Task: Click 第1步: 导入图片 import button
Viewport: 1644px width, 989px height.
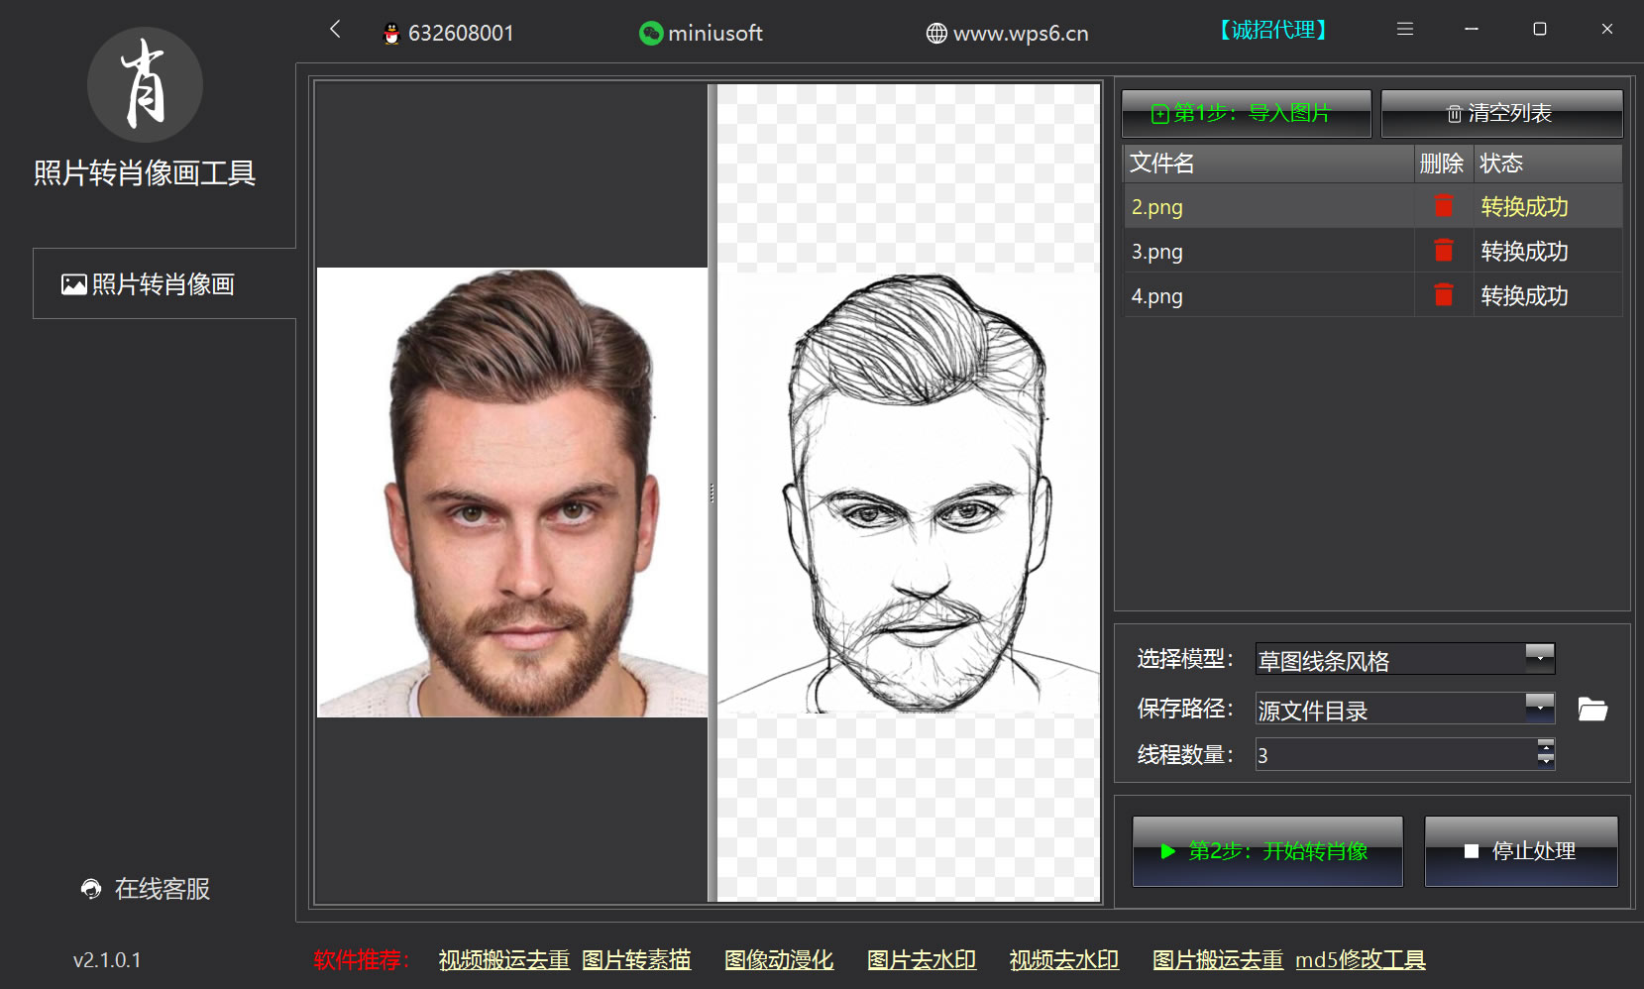Action: 1246,114
